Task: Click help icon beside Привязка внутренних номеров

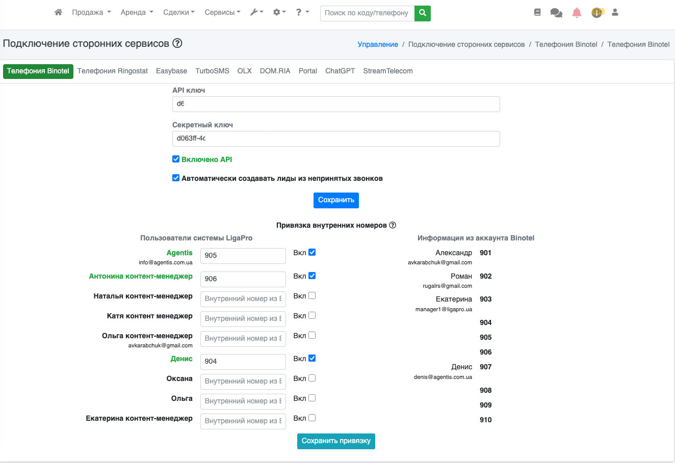Action: [393, 225]
